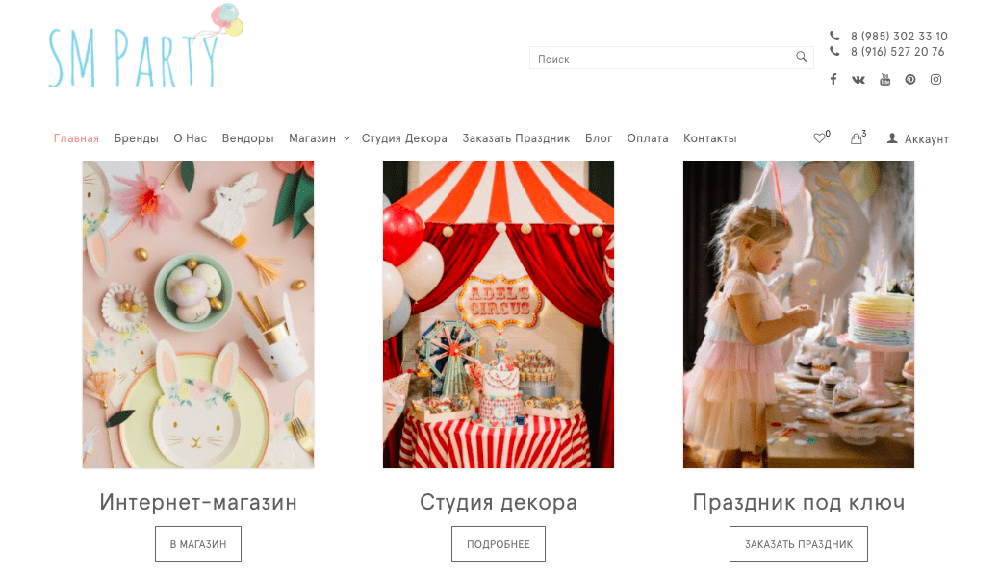Call phone number 8 (916) 527 20 76
This screenshot has height=575, width=999.
898,52
